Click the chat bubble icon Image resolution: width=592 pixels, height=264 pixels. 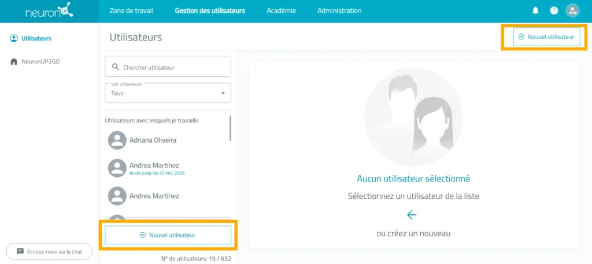click(20, 251)
